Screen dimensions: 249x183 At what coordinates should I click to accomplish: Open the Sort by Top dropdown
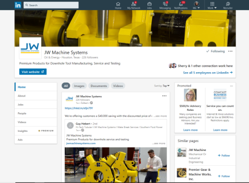click(162, 86)
